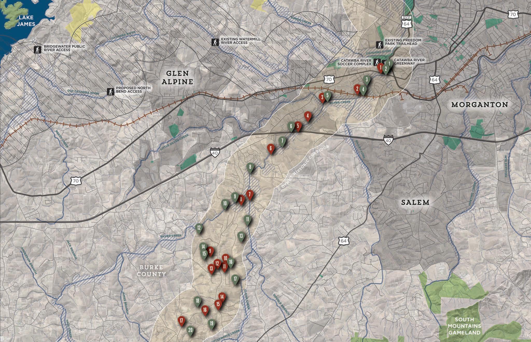Viewport: 531px width, 342px height.
Task: Click the Proposed North Bend Access hiker icon
Action: pos(111,92)
